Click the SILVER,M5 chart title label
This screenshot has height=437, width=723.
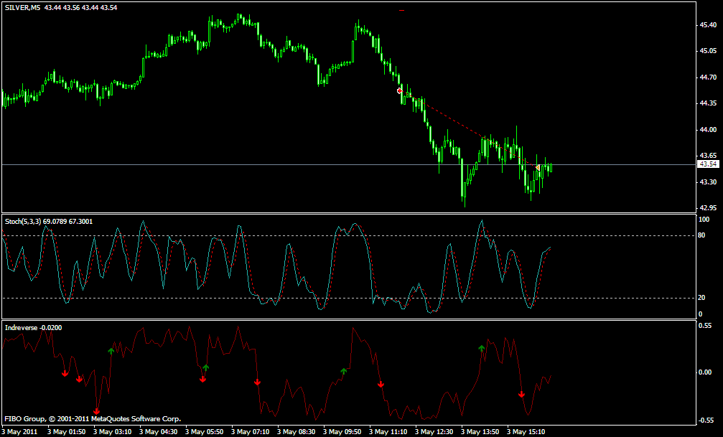pyautogui.click(x=22, y=8)
